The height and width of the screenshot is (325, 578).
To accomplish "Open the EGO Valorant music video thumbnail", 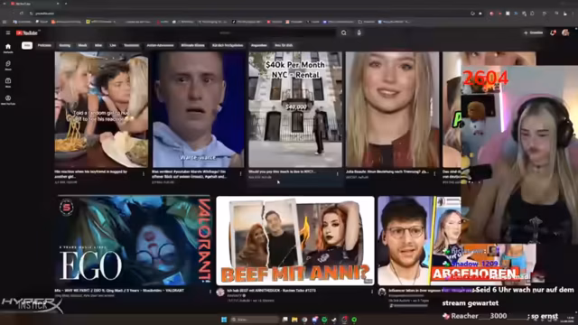I will pyautogui.click(x=133, y=241).
